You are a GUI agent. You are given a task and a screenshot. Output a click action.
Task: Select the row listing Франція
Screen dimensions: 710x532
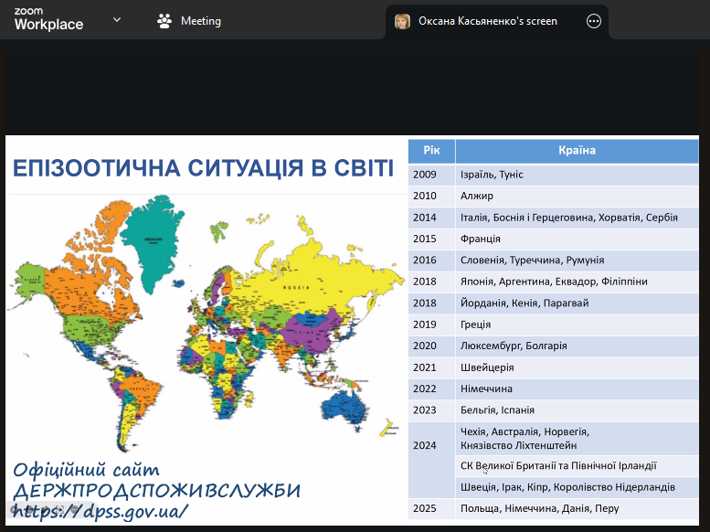click(x=553, y=239)
